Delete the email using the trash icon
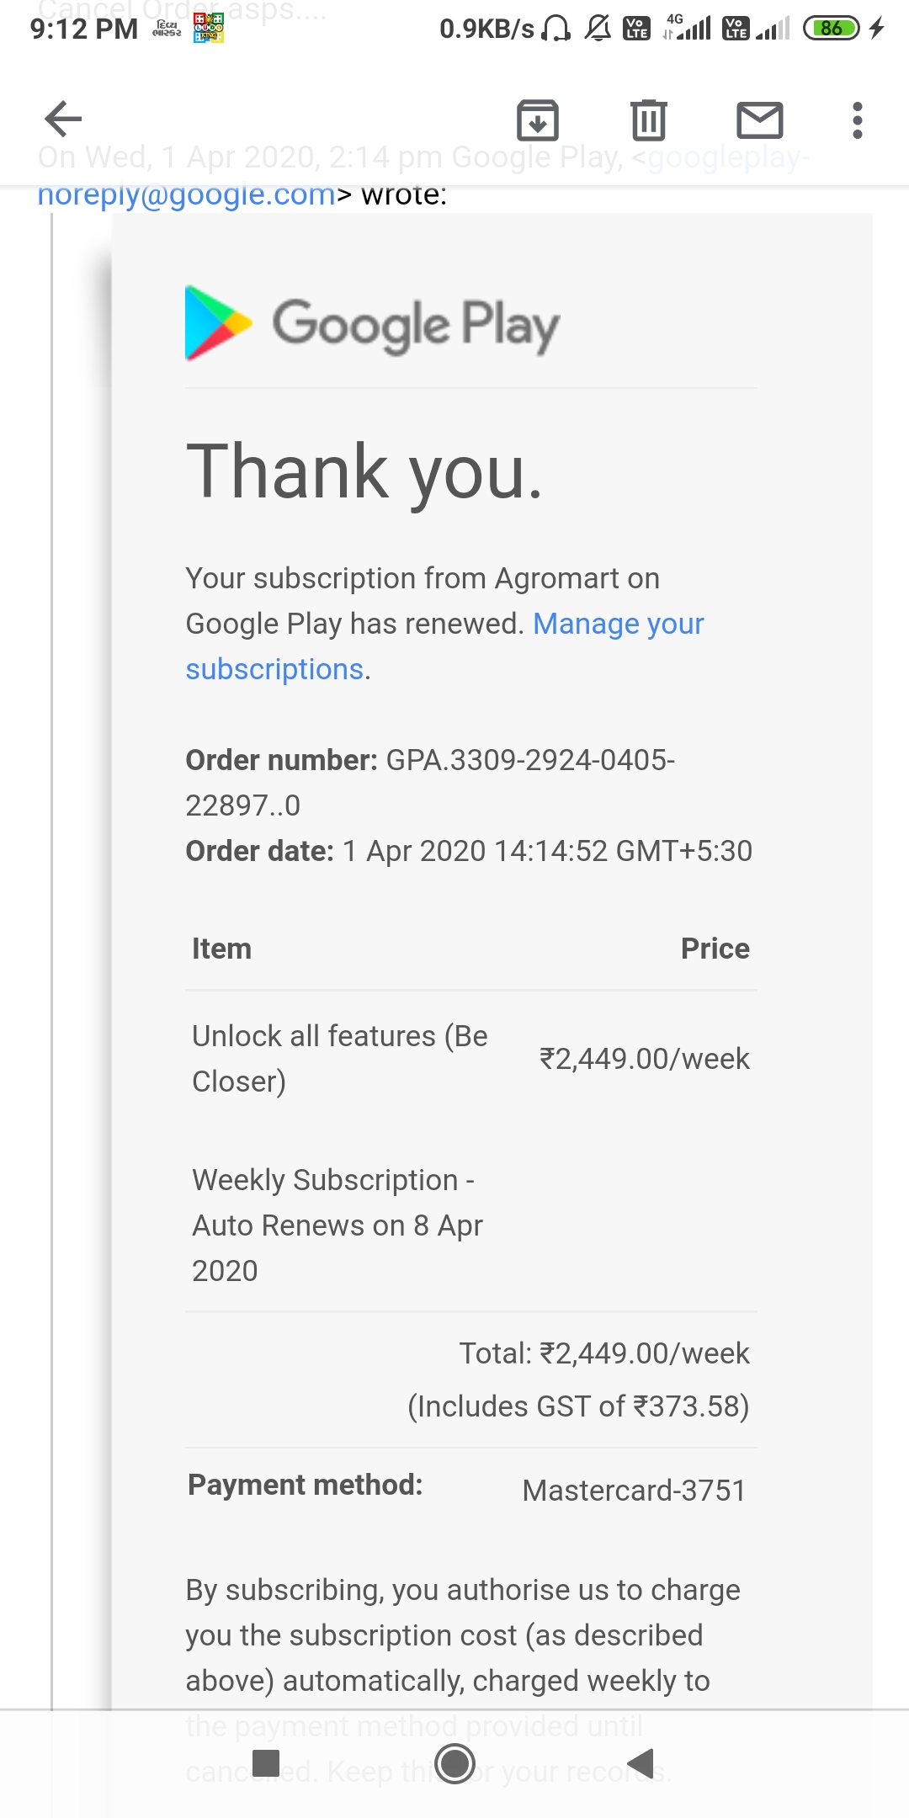The image size is (909, 1818). click(x=649, y=120)
